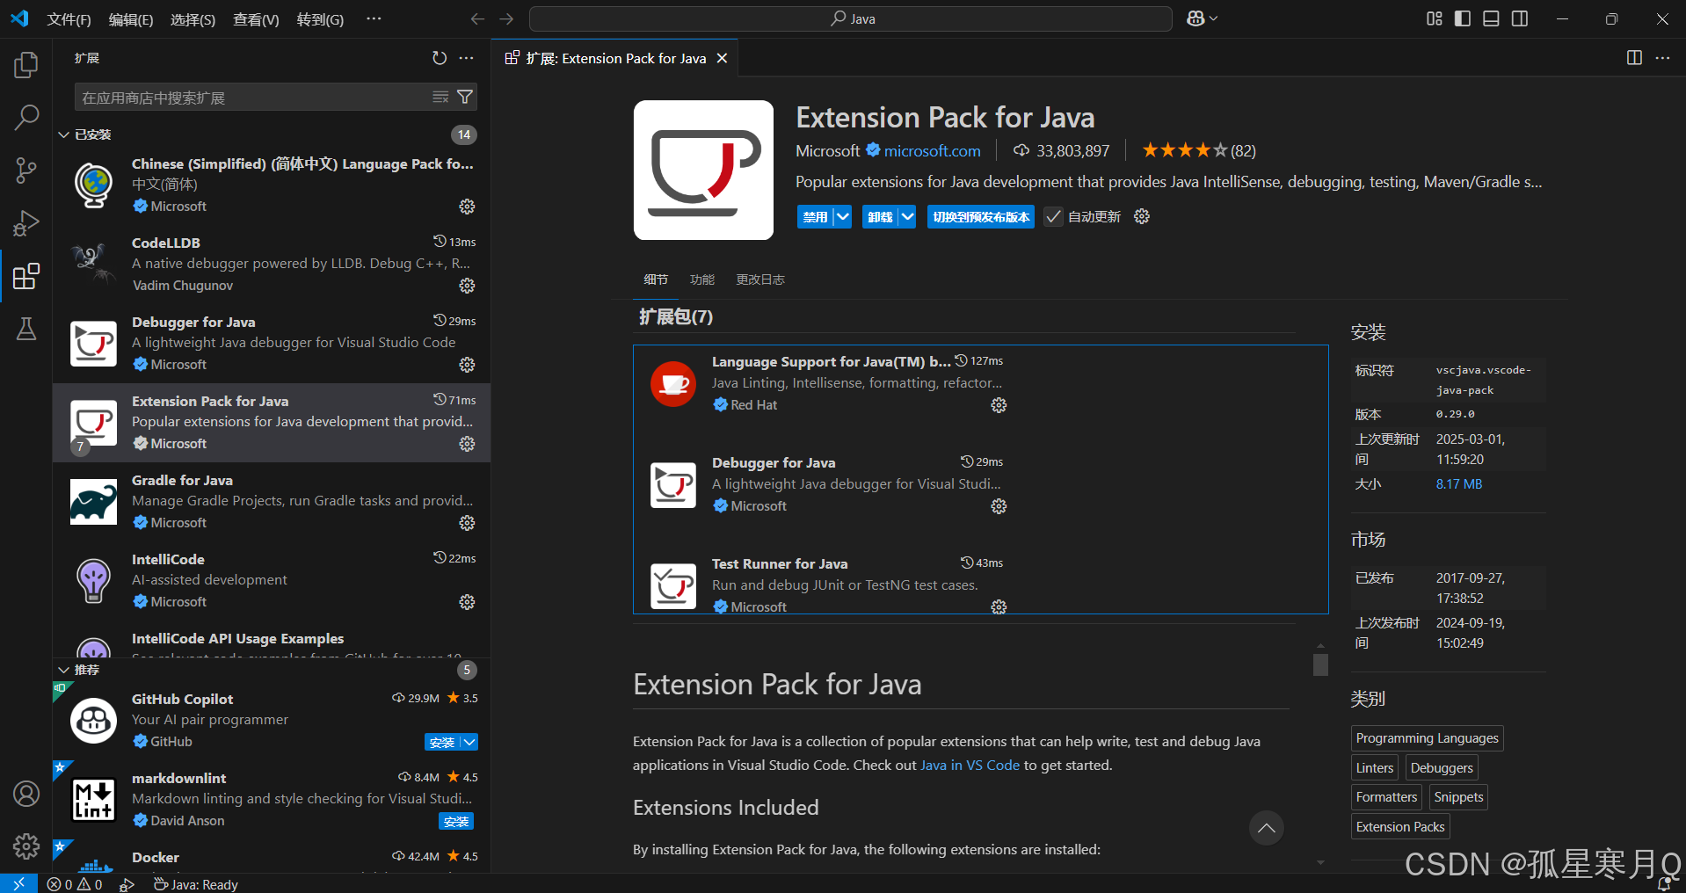The width and height of the screenshot is (1686, 893).
Task: Expand GitHub Copilot install dropdown
Action: click(x=469, y=742)
